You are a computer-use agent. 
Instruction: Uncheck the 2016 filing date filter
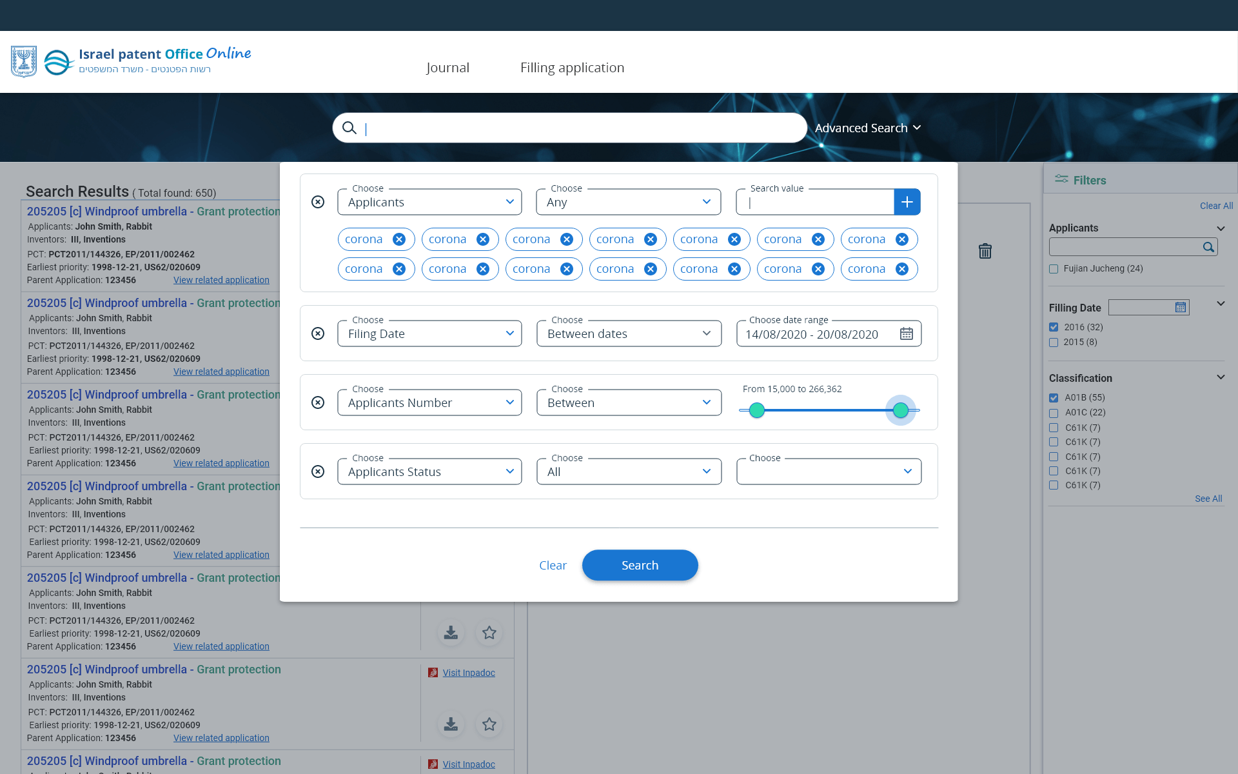click(1054, 327)
